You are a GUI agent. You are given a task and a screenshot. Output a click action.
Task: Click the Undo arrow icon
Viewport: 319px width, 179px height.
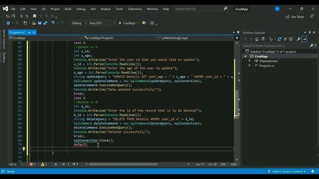pos(53,23)
